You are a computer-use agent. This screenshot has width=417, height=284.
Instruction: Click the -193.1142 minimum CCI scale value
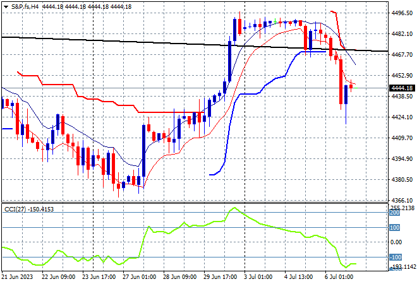coord(402,266)
